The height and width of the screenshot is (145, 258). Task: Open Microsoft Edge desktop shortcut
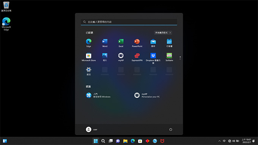6,24
